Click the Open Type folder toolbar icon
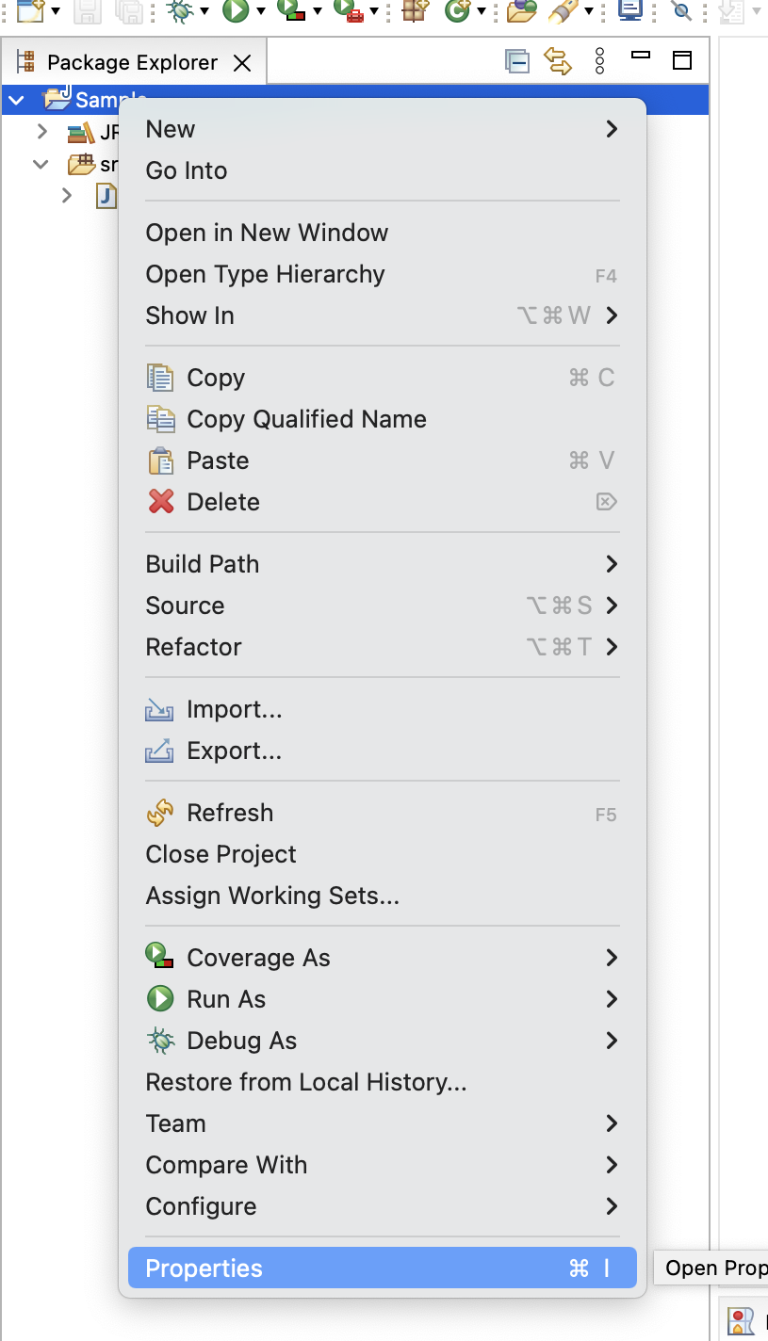The width and height of the screenshot is (768, 1341). [x=521, y=10]
